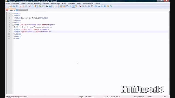Click the Paste clipboard icon
Image resolution: width=175 pixels, height=98 pixels.
tap(36, 7)
